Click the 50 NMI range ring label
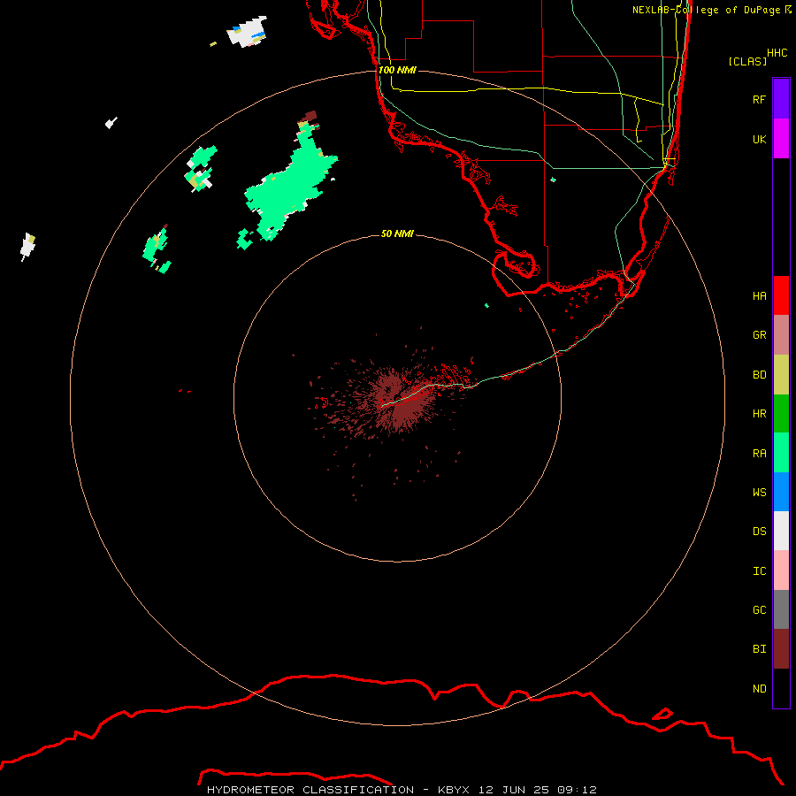 [x=397, y=233]
